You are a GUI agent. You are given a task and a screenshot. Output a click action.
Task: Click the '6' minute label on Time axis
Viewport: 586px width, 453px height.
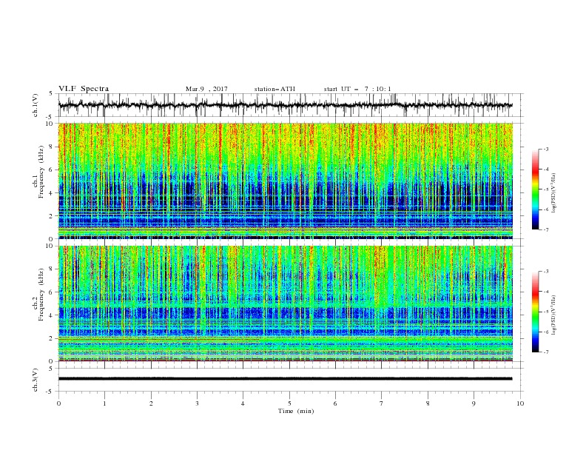(x=335, y=403)
